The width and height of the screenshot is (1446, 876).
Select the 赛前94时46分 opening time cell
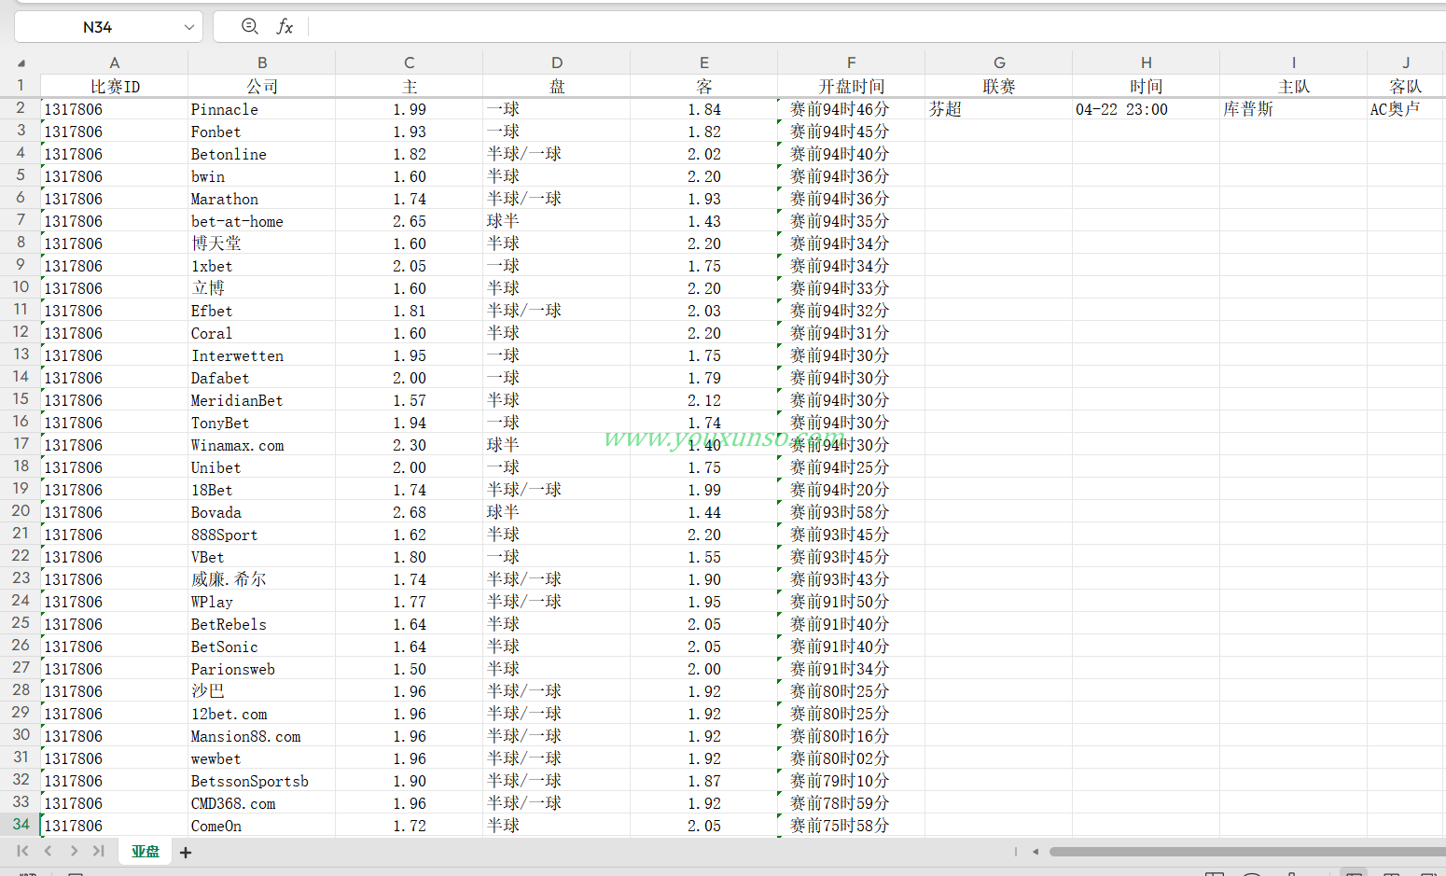852,109
